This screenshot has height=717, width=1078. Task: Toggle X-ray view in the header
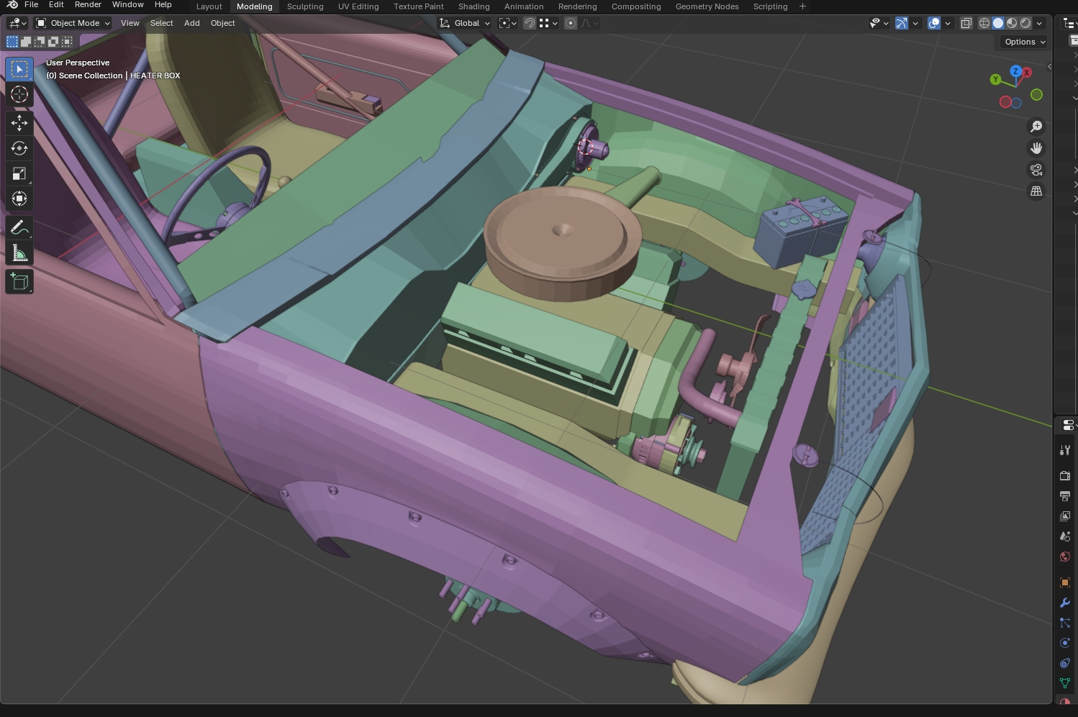pos(966,23)
